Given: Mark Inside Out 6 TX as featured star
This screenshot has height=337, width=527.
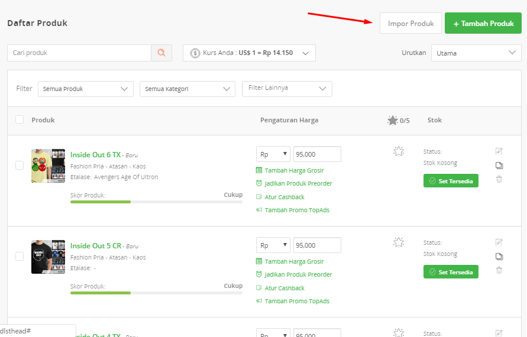Looking at the screenshot, I should click(399, 151).
